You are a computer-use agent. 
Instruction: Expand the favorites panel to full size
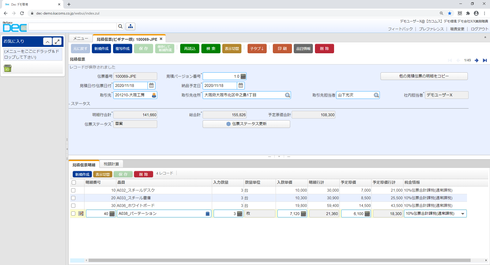pyautogui.click(x=57, y=41)
